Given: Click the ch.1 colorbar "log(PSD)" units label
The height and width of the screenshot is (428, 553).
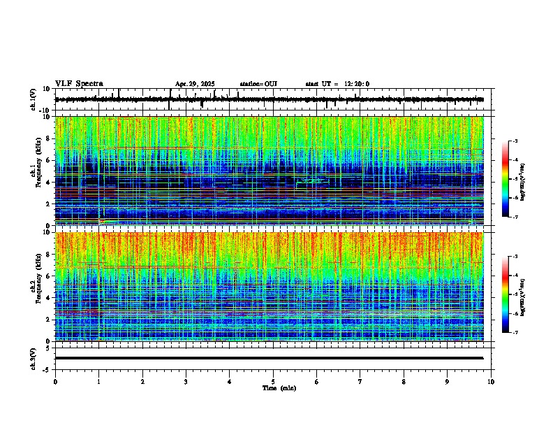Looking at the screenshot, I should click(523, 182).
